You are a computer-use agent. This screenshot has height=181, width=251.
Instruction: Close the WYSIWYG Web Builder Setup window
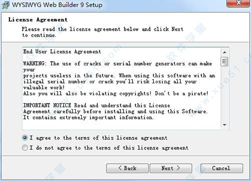tap(238, 3)
